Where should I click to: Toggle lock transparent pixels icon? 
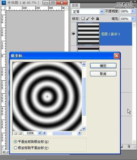pos(83,19)
